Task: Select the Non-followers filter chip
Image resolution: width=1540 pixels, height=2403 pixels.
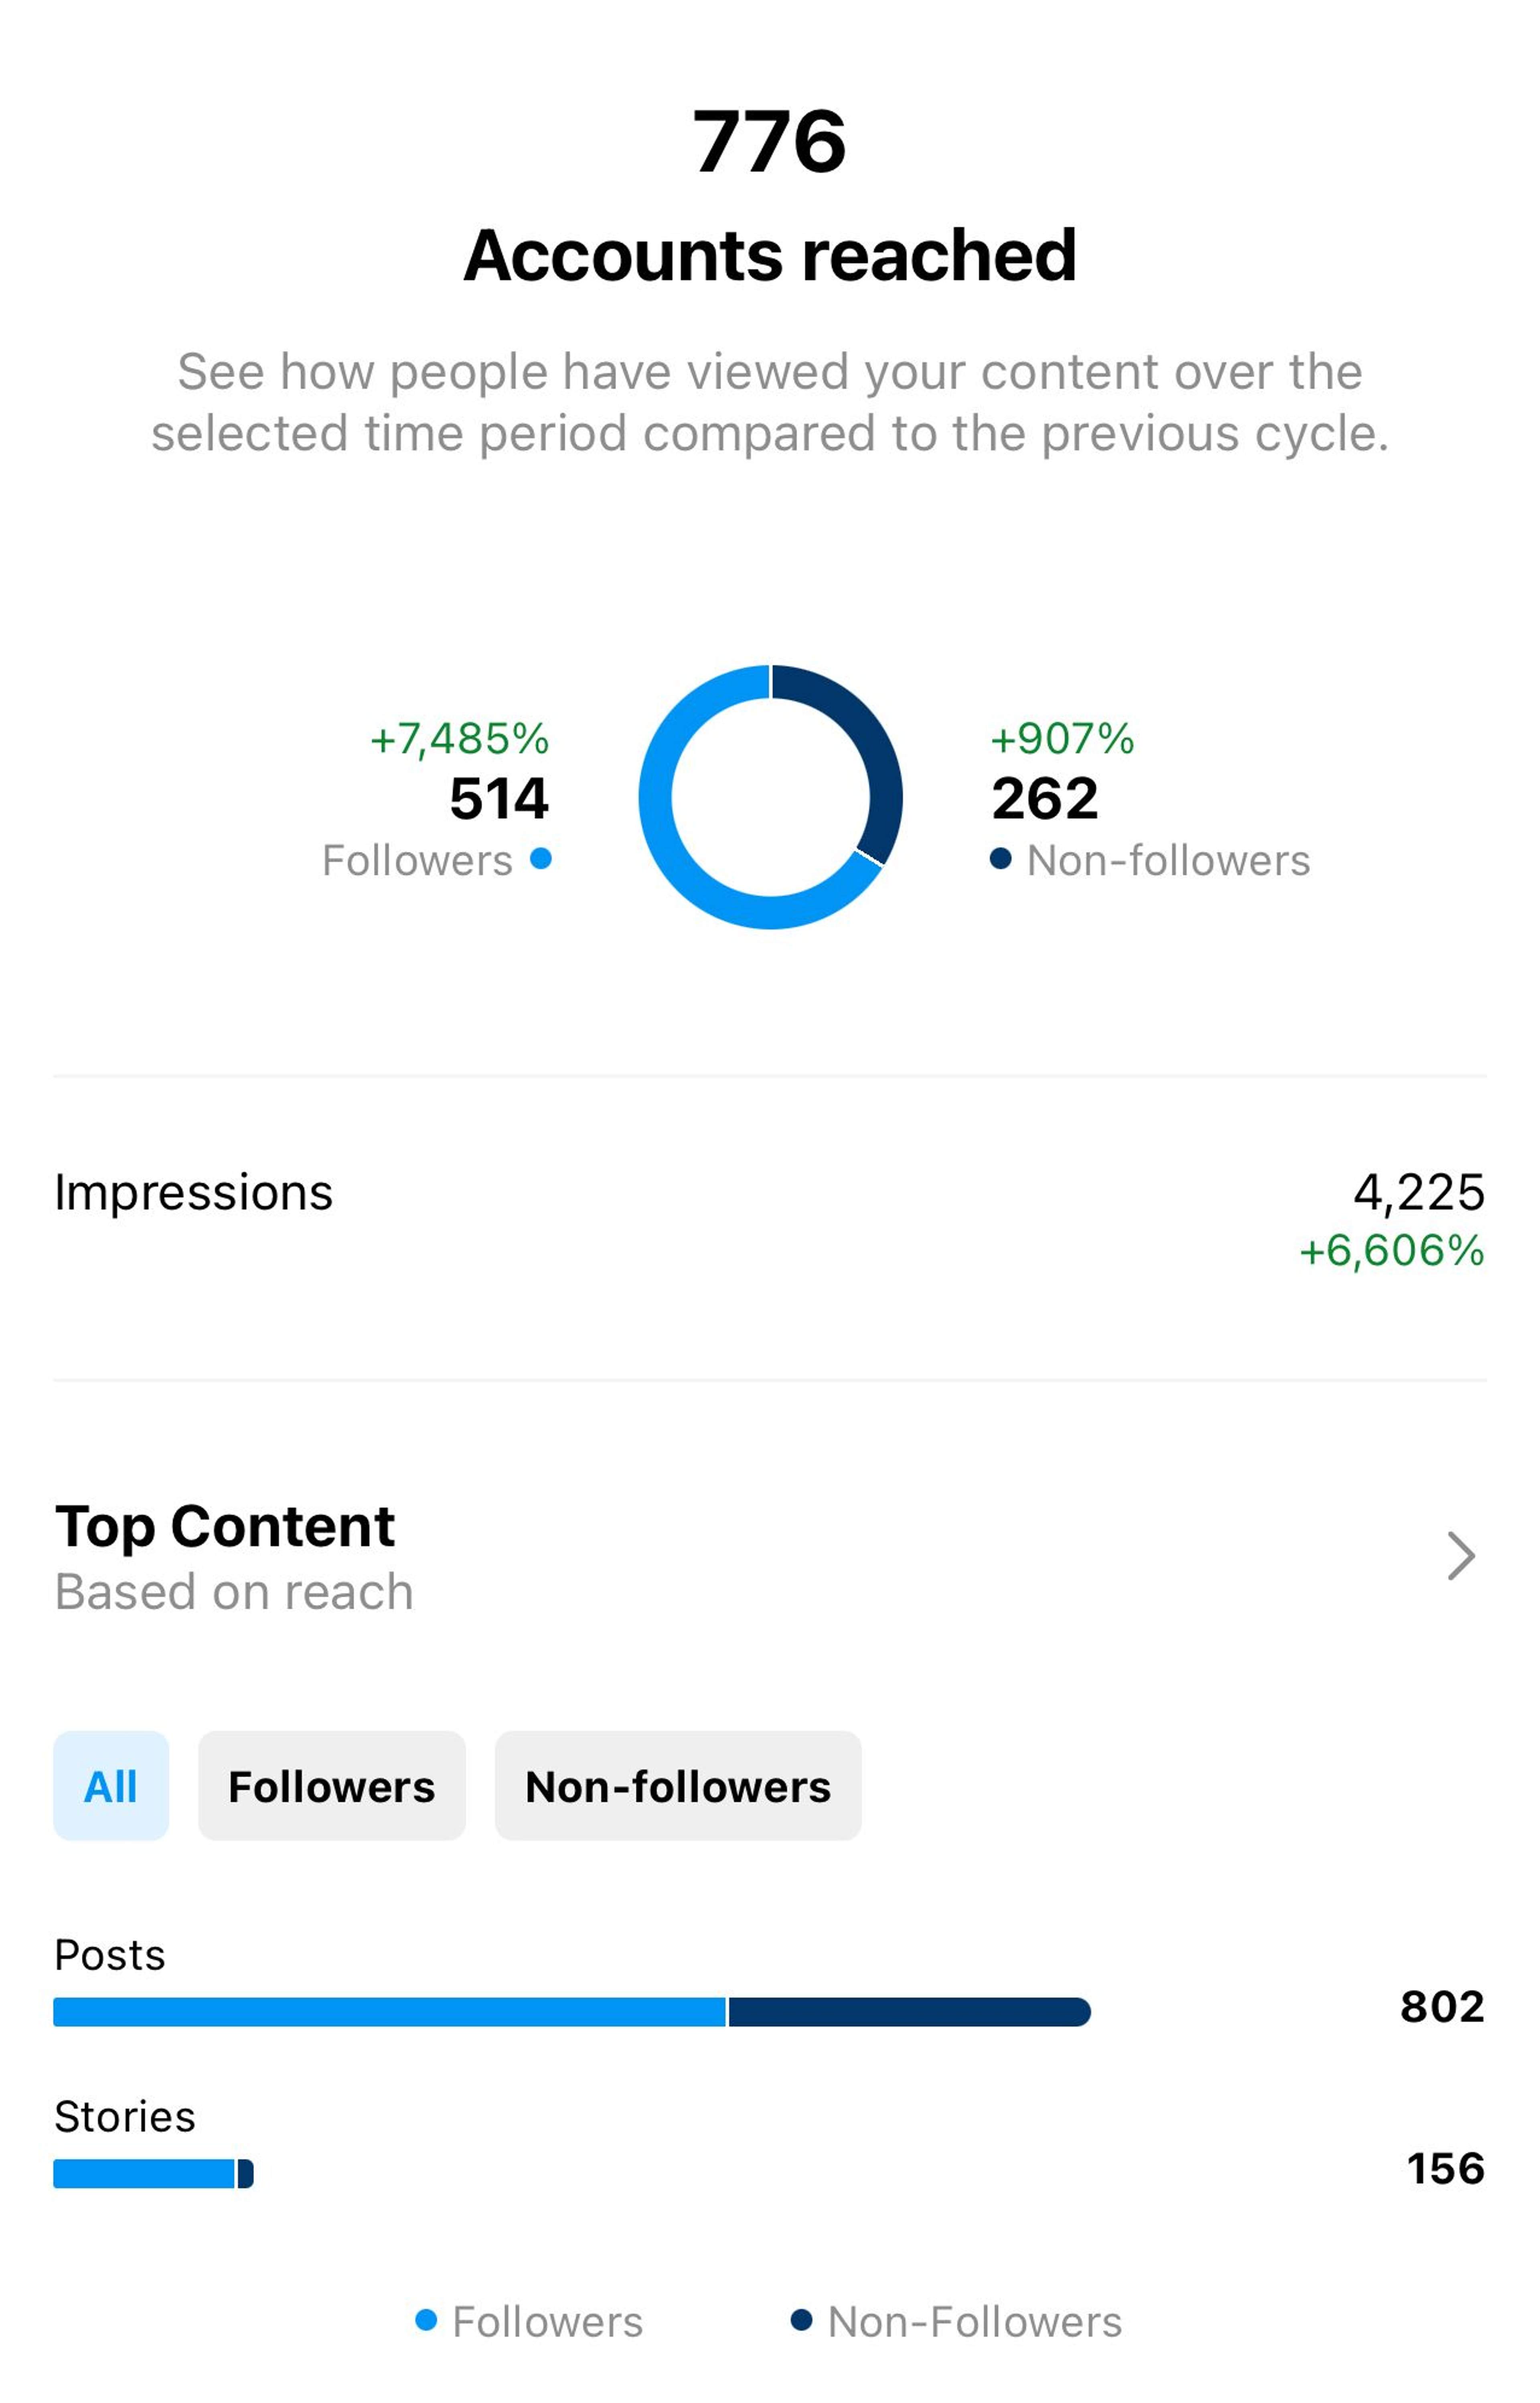Action: [678, 1786]
